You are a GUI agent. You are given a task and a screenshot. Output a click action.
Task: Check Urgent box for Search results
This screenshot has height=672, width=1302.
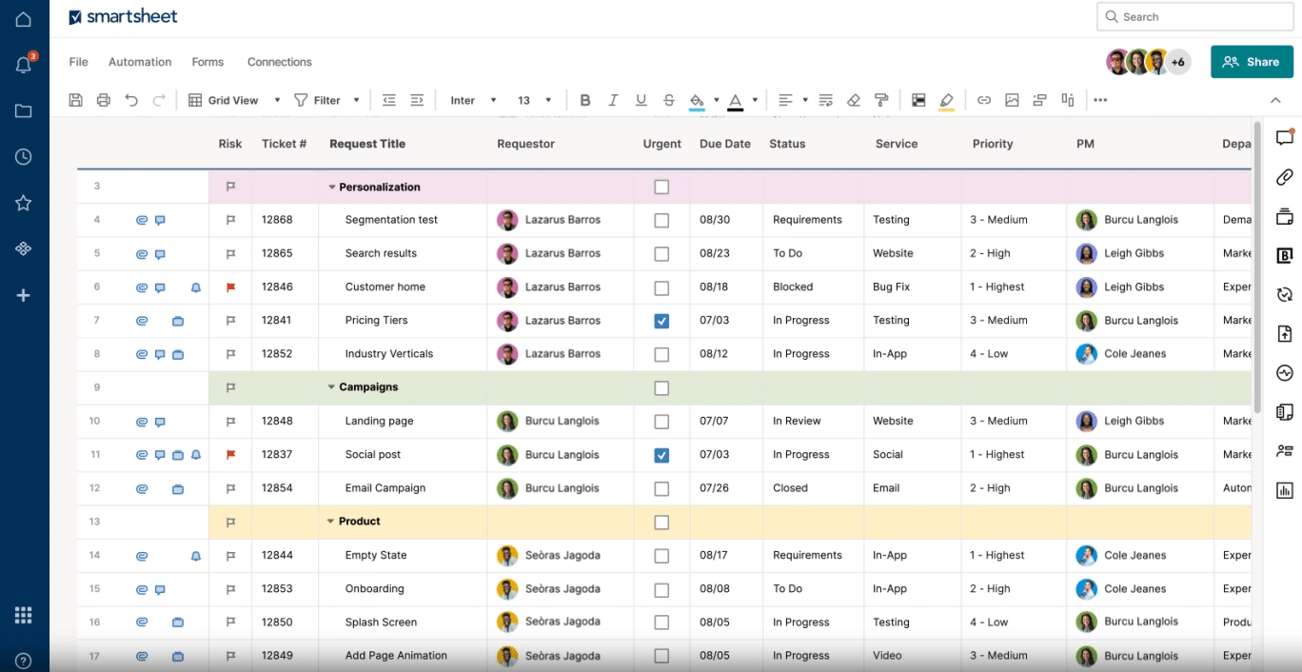point(661,253)
